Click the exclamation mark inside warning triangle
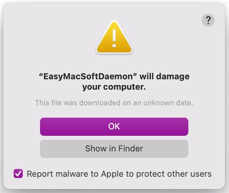This screenshot has height=193, width=229. [114, 39]
